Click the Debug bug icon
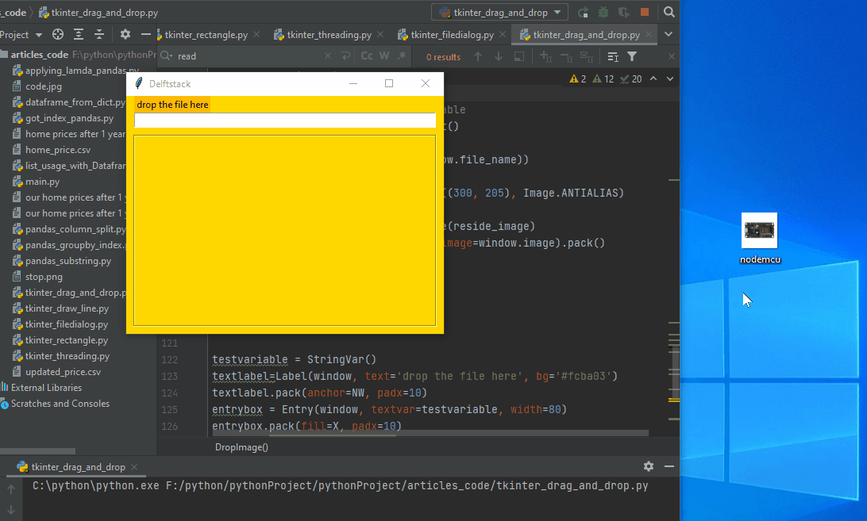Viewport: 867px width, 521px height. pos(603,12)
